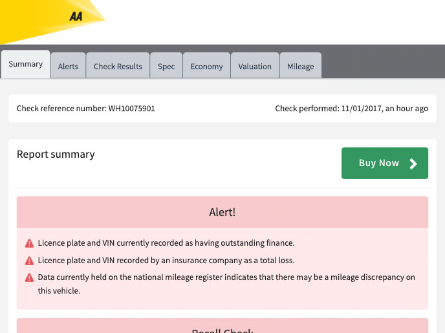
Task: Click the arrow chevron inside Buy Now
Action: pyautogui.click(x=413, y=164)
